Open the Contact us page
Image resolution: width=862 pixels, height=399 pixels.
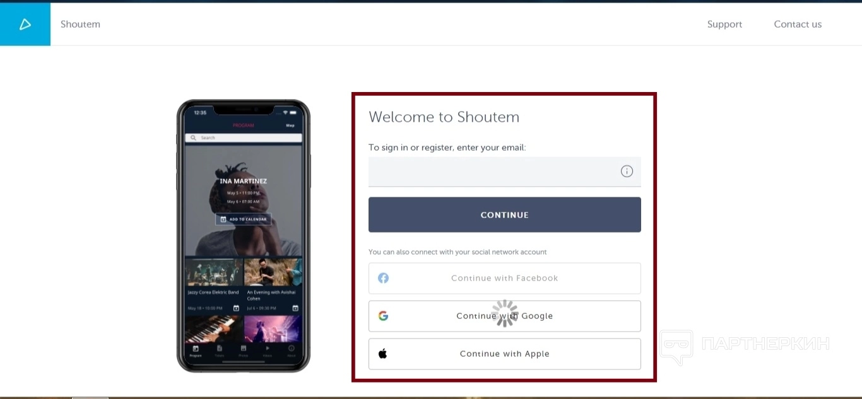pyautogui.click(x=798, y=24)
